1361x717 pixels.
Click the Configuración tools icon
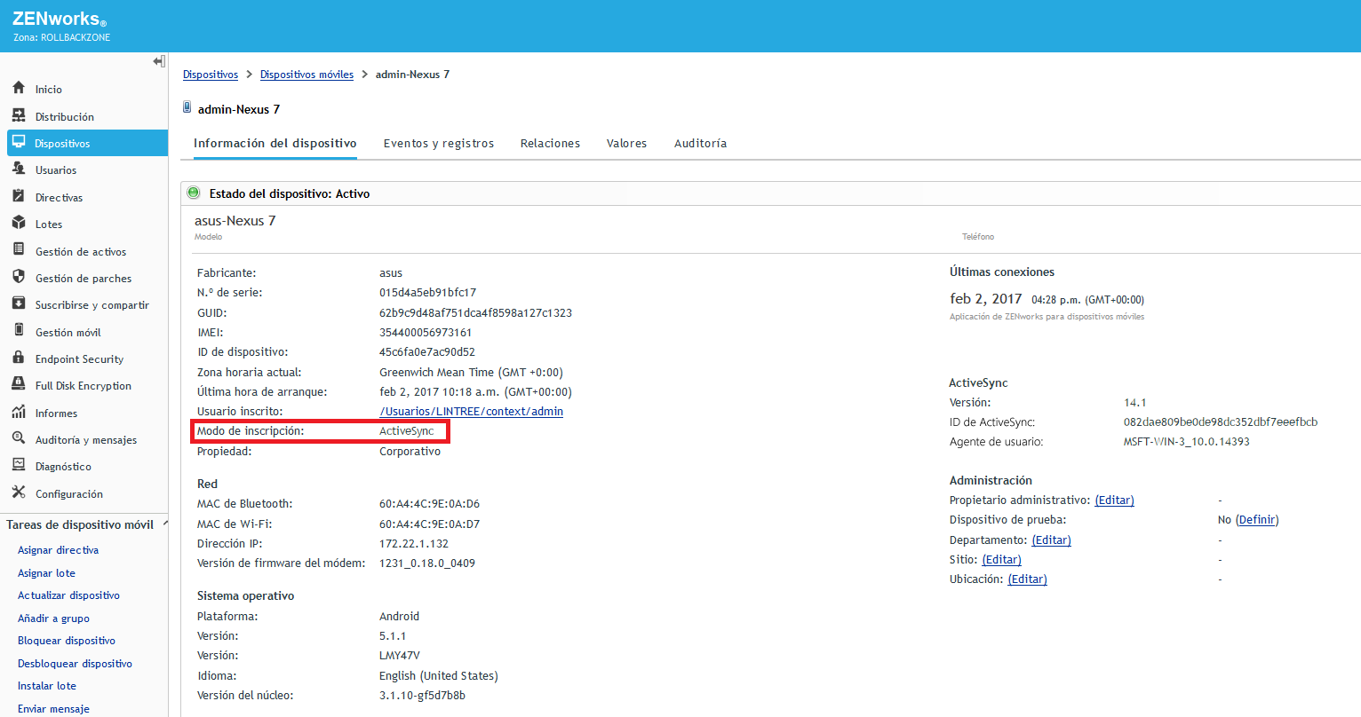(19, 493)
